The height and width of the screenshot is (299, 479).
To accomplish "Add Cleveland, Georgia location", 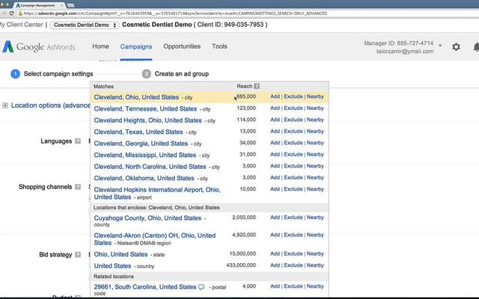I will [x=275, y=143].
